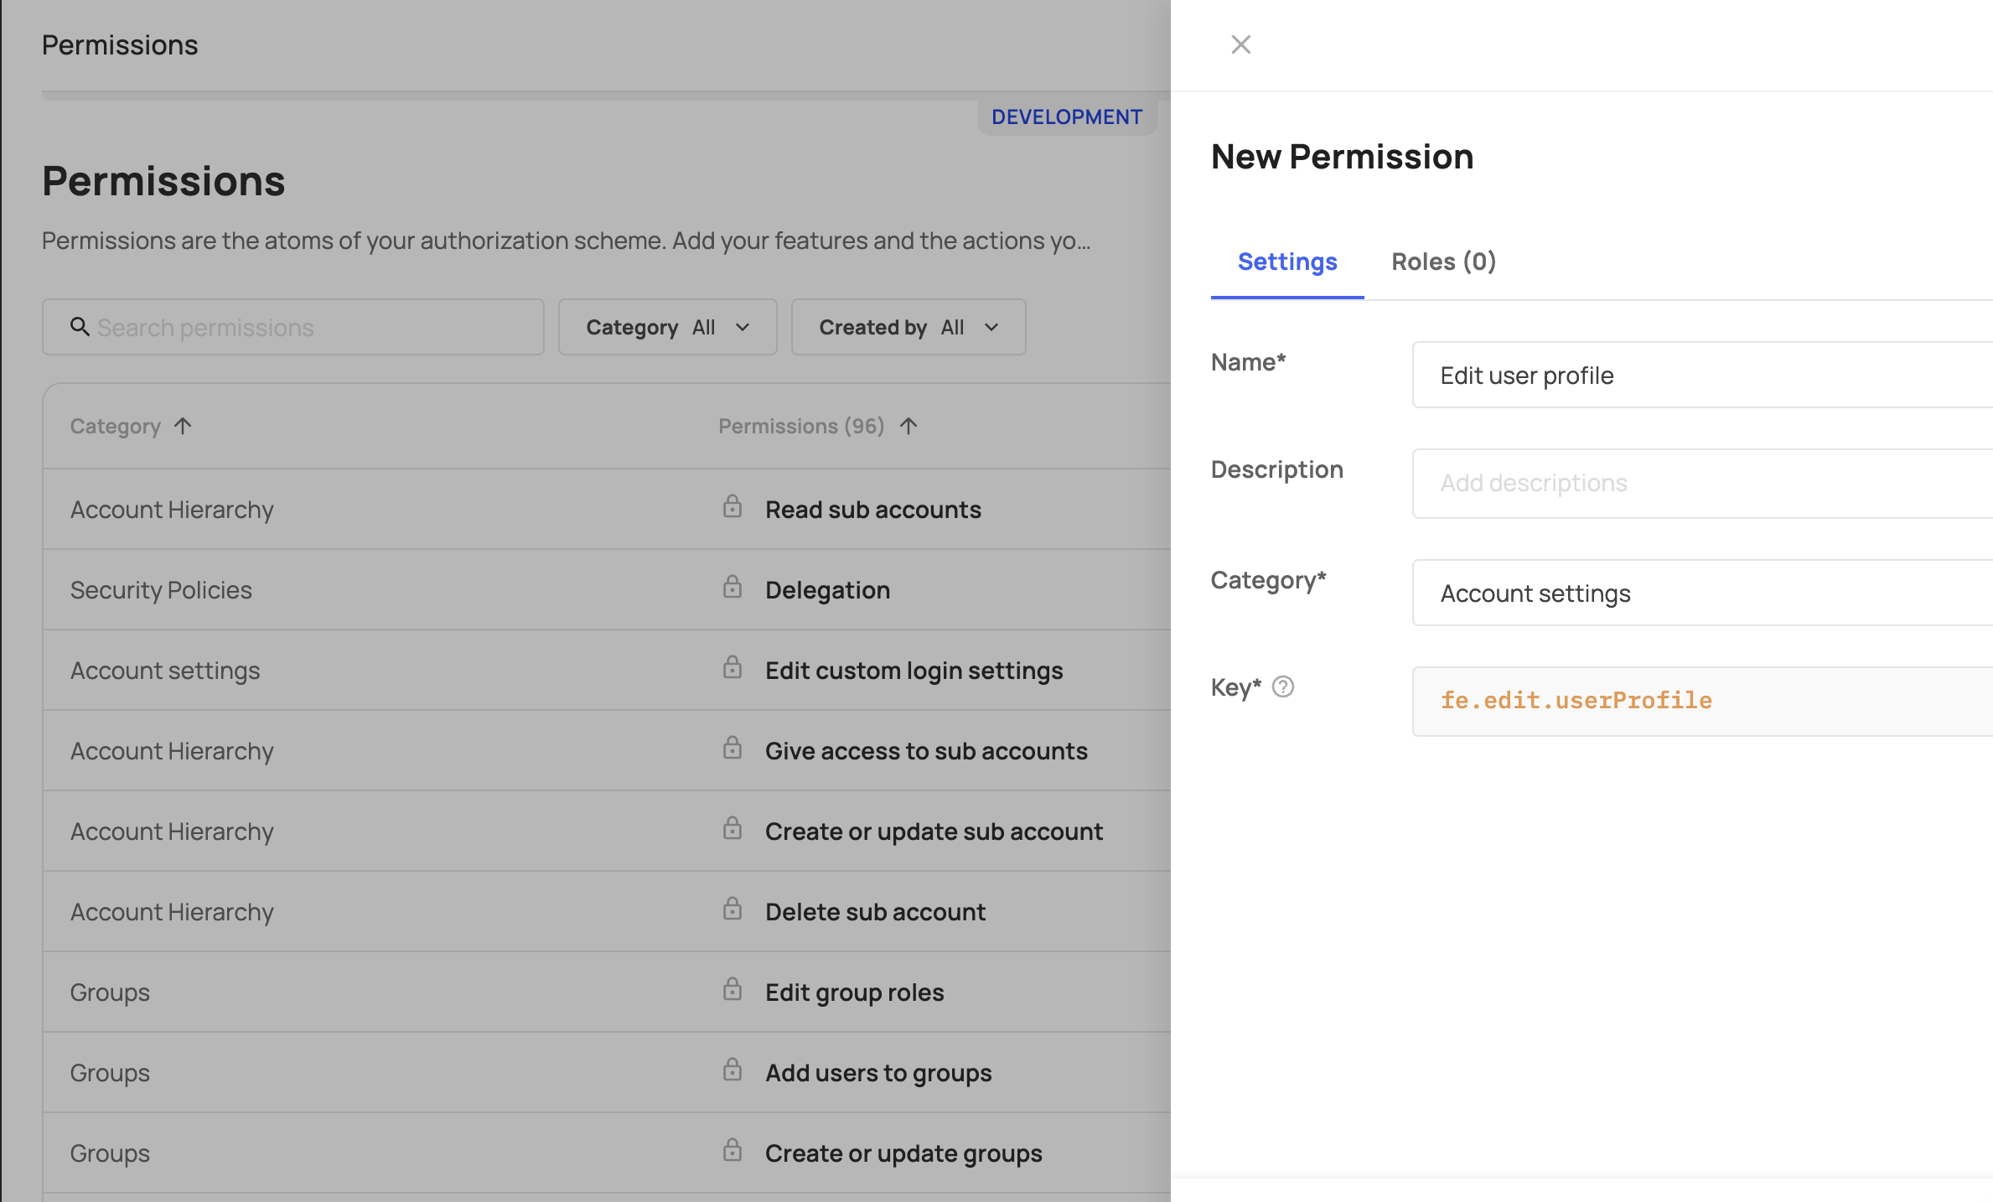Screen dimensions: 1993x1202
Task: Close the New Permission panel
Action: pos(1240,44)
